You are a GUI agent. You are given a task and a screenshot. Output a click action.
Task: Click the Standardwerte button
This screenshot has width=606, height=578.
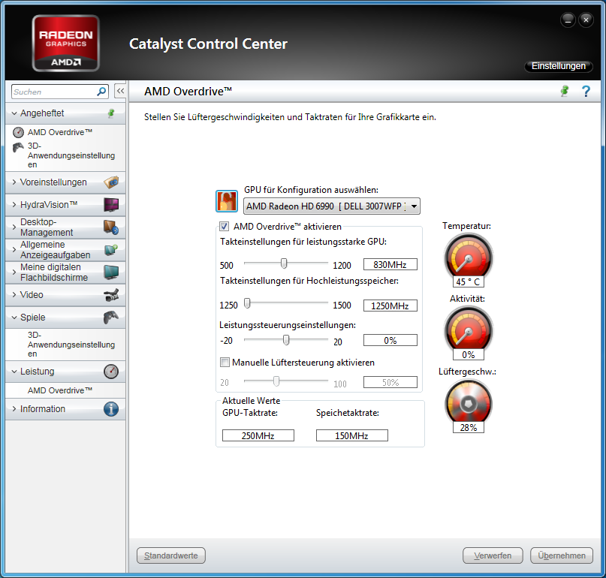170,555
